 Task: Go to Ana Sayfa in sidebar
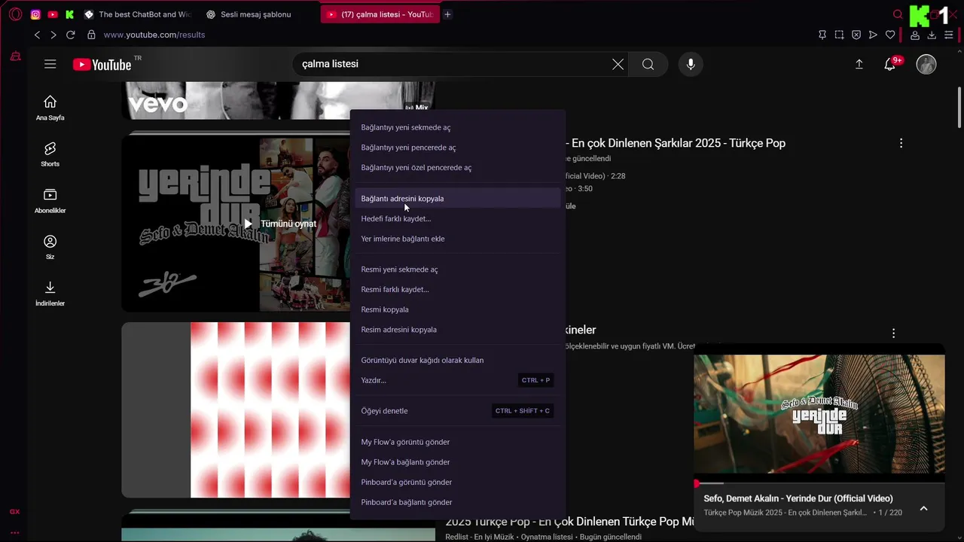pyautogui.click(x=50, y=108)
